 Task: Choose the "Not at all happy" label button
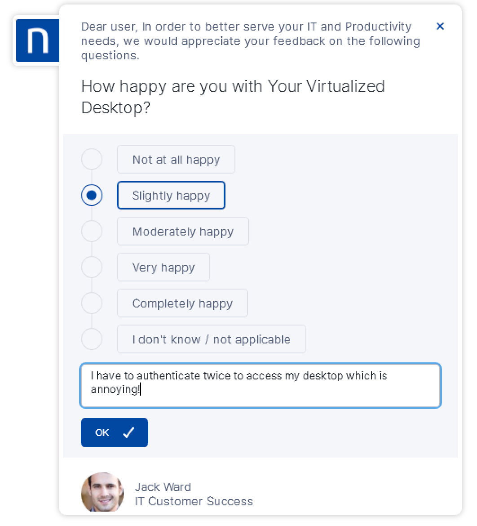176,159
